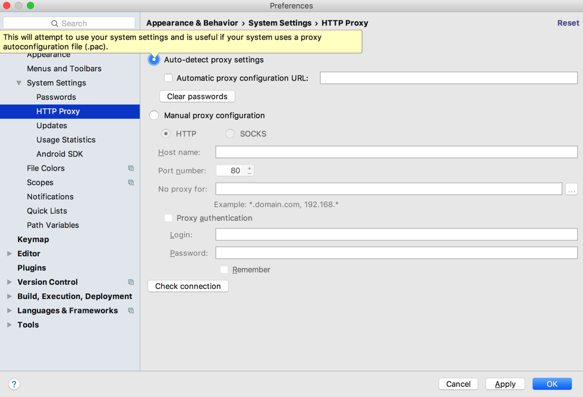Select Auto-detect proxy settings option
The width and height of the screenshot is (583, 397).
click(155, 60)
